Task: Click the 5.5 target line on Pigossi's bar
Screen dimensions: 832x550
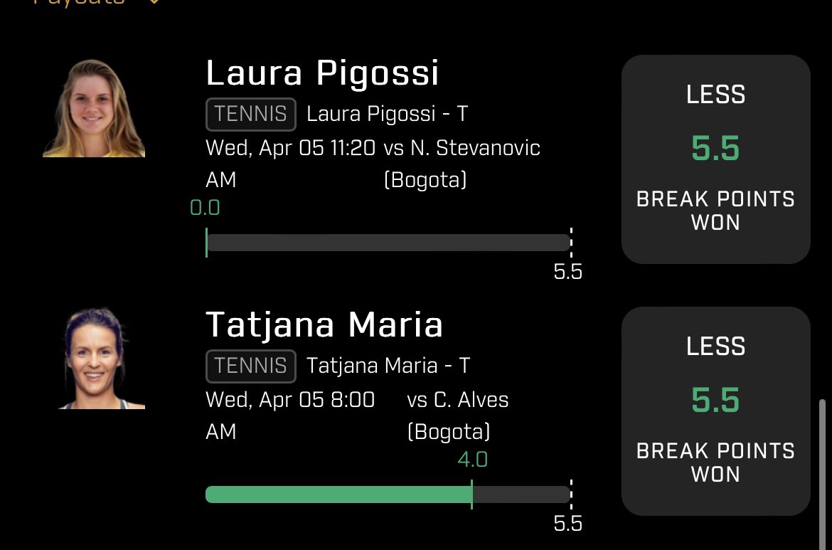Action: click(x=571, y=239)
